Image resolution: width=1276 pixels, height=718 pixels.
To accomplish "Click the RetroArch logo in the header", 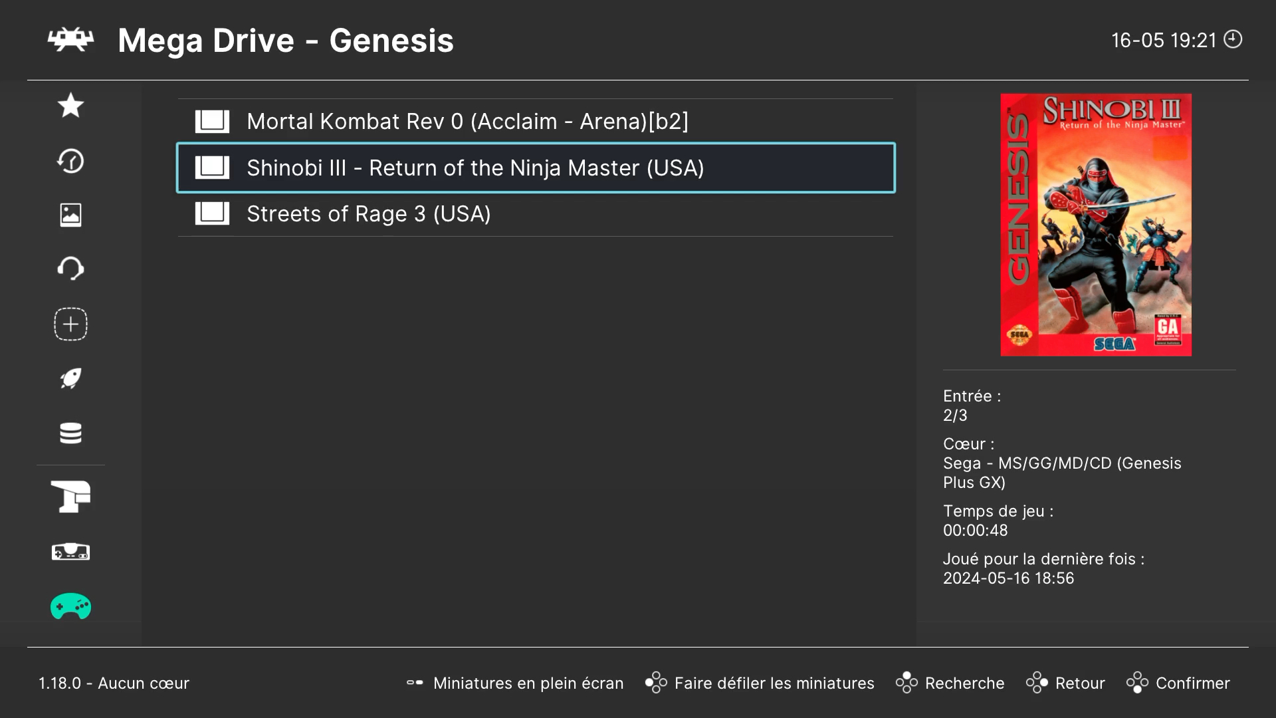I will (x=71, y=40).
